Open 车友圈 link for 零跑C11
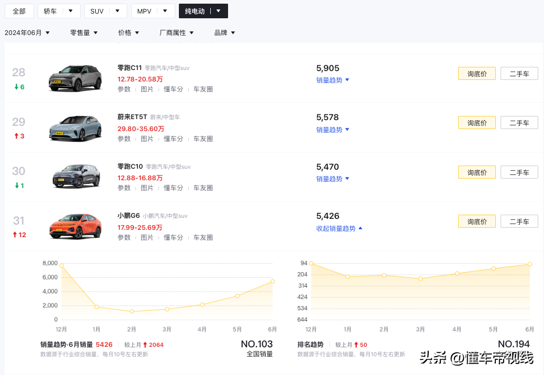Screen dimensions: 544x375 coord(203,89)
